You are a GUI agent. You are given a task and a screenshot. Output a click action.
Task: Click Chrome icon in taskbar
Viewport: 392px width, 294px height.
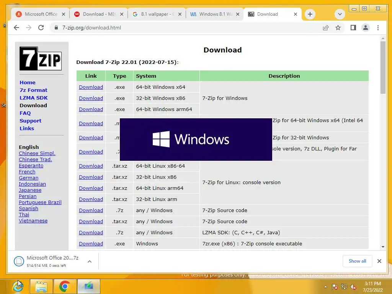(64, 286)
